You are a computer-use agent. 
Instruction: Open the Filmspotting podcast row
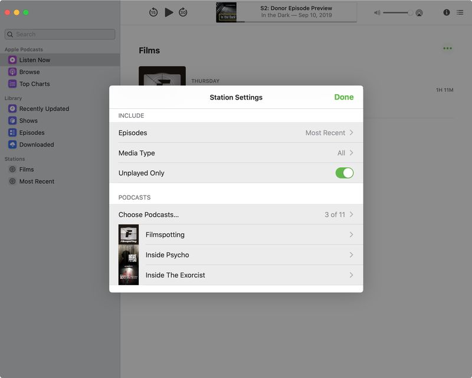point(236,234)
